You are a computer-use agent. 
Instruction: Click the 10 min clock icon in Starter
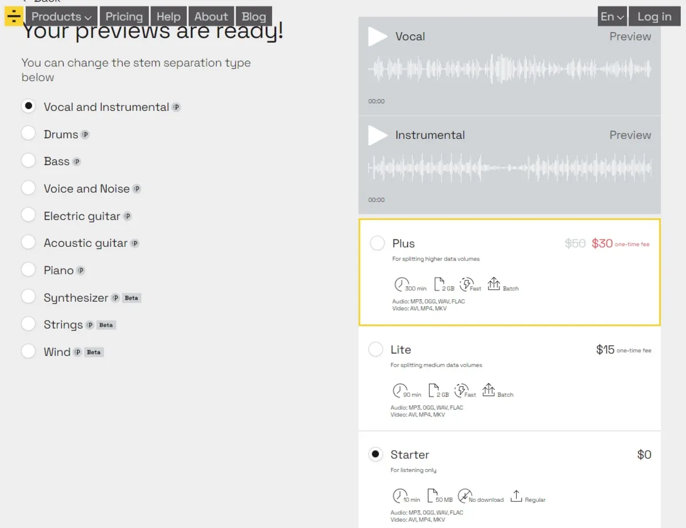click(400, 495)
